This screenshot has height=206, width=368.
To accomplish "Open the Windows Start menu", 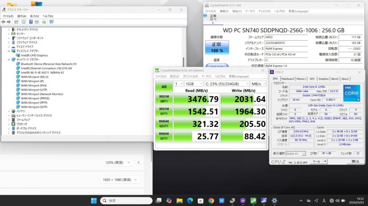I will [94, 200].
